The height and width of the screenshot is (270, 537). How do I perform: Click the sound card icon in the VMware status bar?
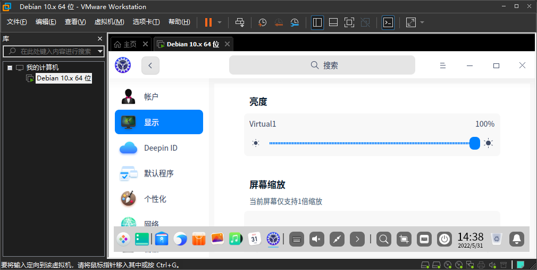tap(492, 265)
